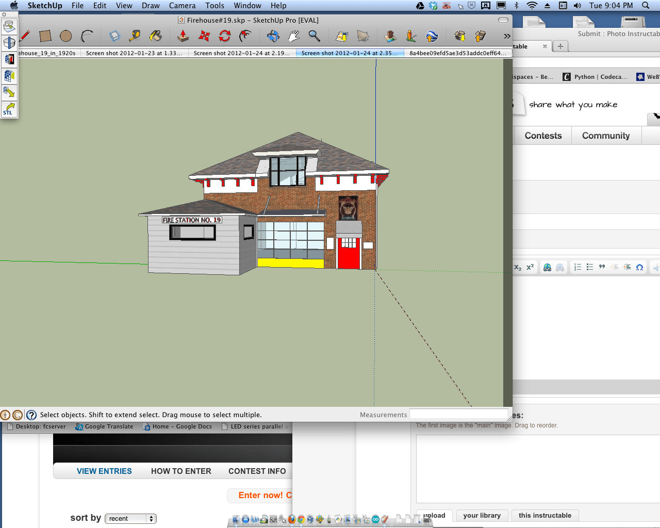Expand the toolbar overflow chevron
Viewport: 660px width, 528px height.
(x=507, y=36)
